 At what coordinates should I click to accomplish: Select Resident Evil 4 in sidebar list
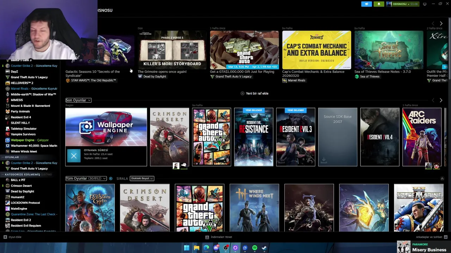[21, 117]
